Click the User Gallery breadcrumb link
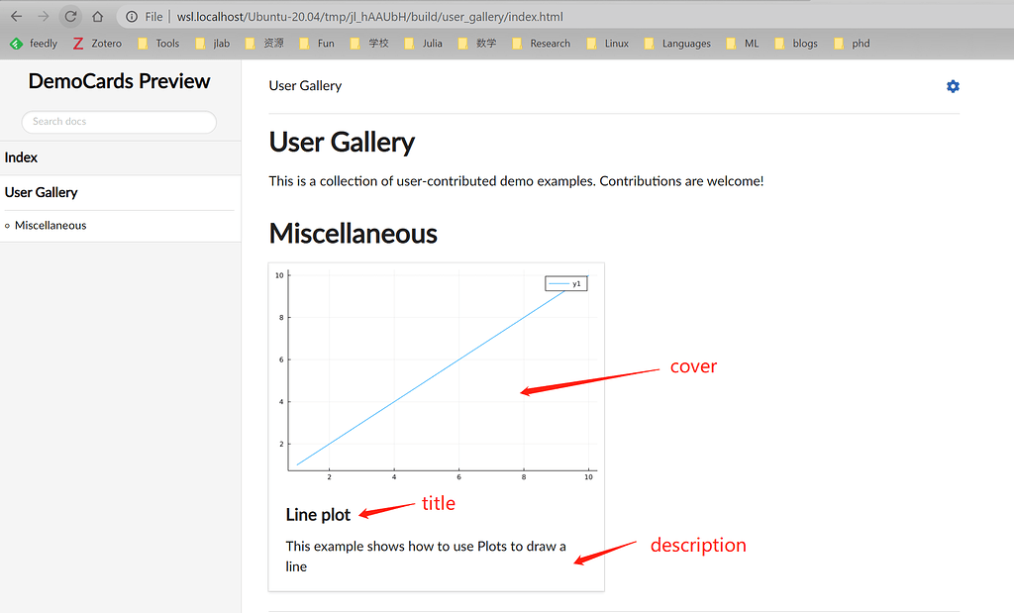1014x613 pixels. tap(305, 85)
